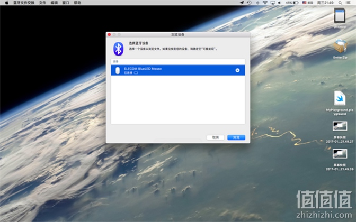
Task: Remove ELECOM mouse with the X icon
Action: 237,70
